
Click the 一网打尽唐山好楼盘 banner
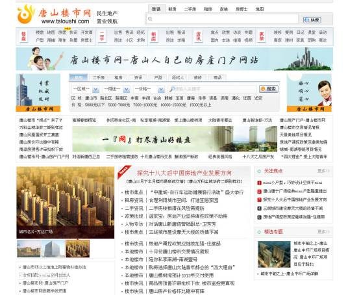[175, 139]
